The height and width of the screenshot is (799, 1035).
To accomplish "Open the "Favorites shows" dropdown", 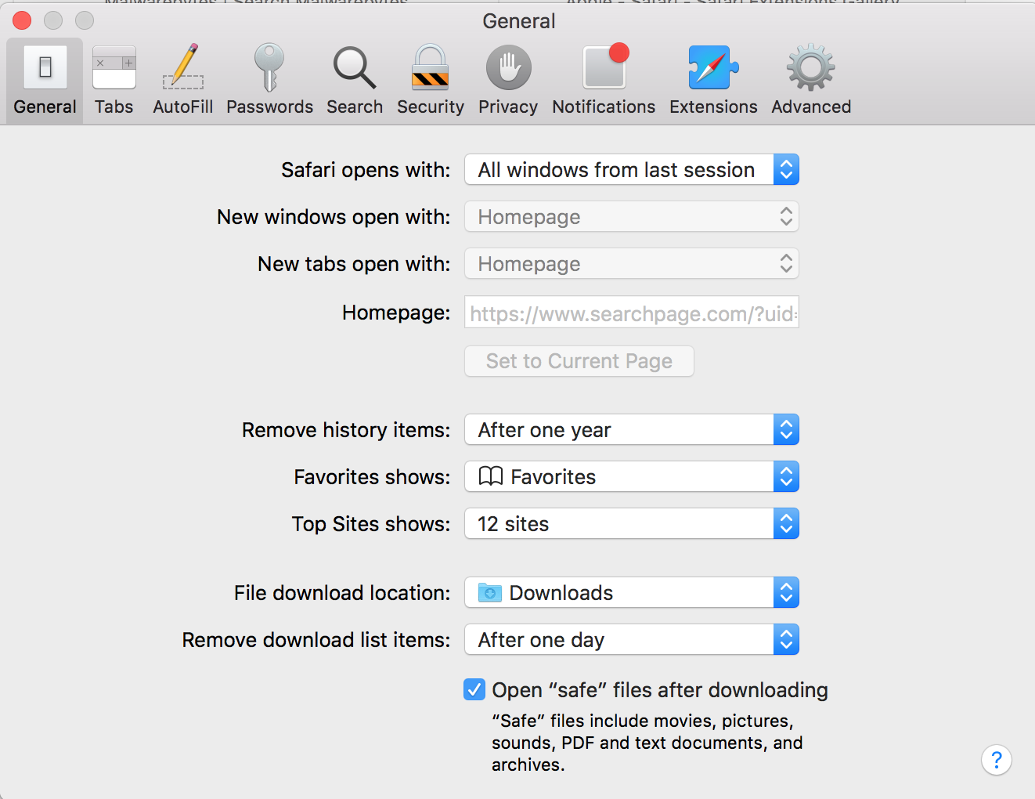I will (x=632, y=476).
